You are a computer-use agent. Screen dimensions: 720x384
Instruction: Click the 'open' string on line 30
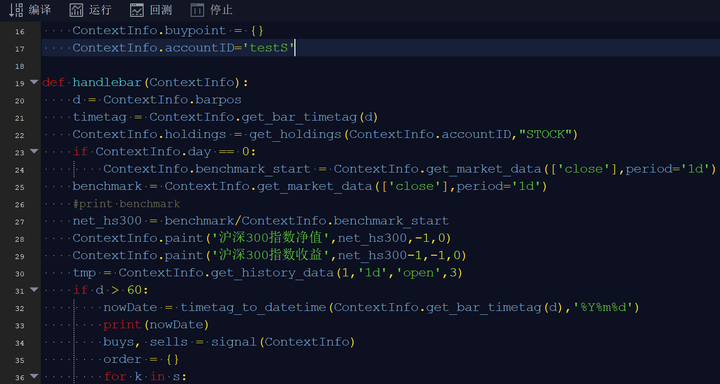pos(418,273)
